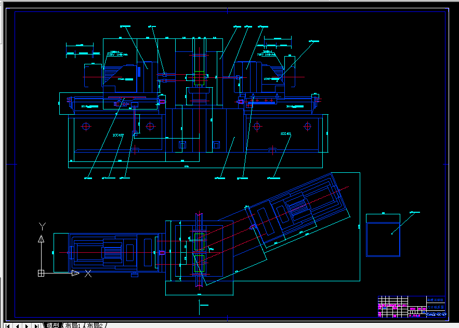Select the 1CC401 label text
The width and height of the screenshot is (459, 328).
[x=286, y=133]
